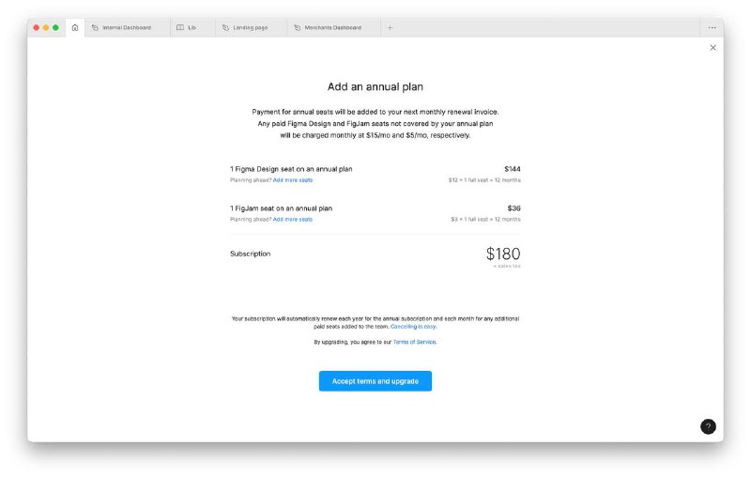Add more seats for Figma Design plan
The image size is (751, 478).
point(293,180)
